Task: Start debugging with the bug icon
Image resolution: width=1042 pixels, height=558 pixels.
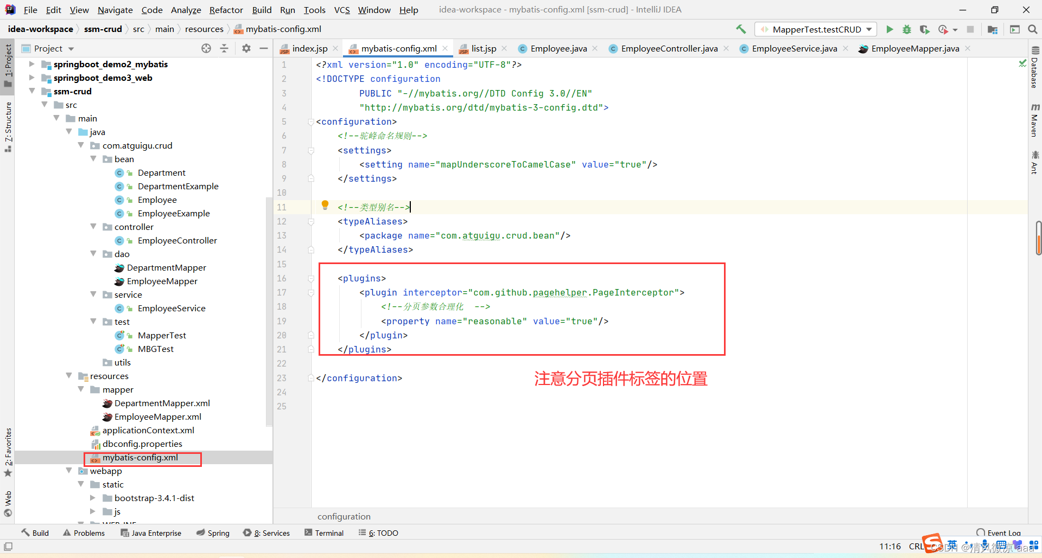Action: click(907, 29)
